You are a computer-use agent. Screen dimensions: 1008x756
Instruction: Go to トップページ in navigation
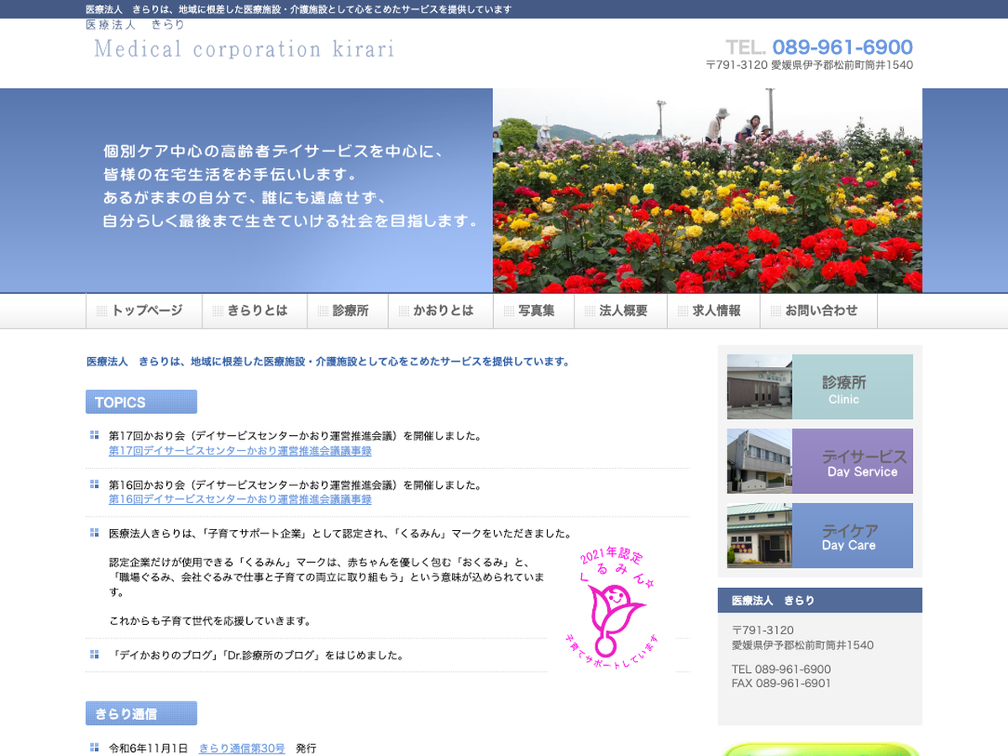point(144,311)
